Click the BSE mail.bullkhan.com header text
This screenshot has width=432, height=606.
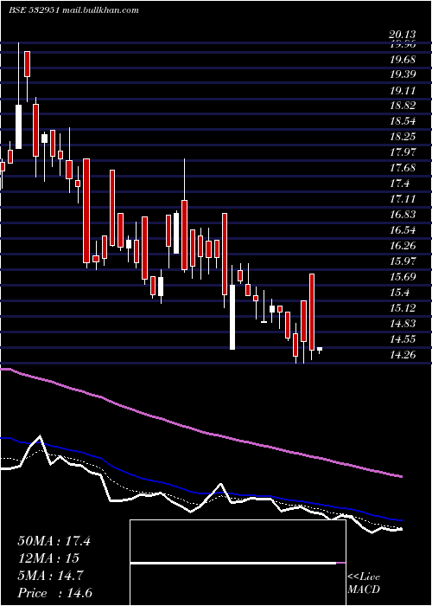pos(73,10)
